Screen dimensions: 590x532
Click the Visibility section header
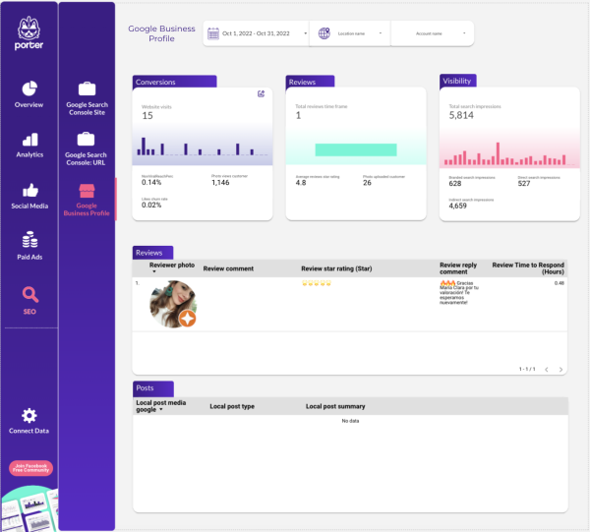click(458, 81)
